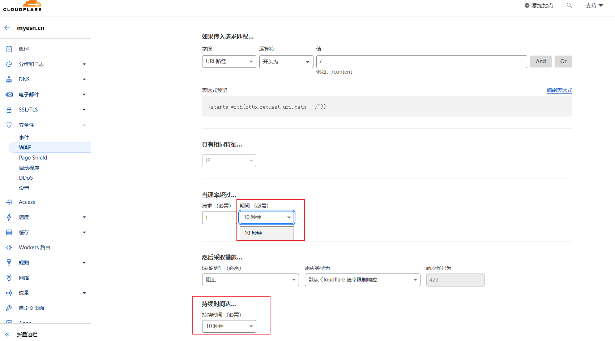The width and height of the screenshot is (615, 341).
Task: Open the 阻止 action dropdown
Action: (250, 280)
